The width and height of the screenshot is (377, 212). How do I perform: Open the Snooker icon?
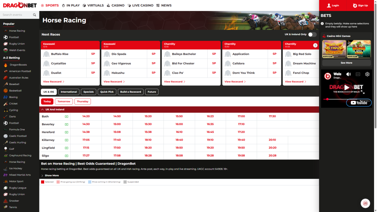(x=6, y=201)
